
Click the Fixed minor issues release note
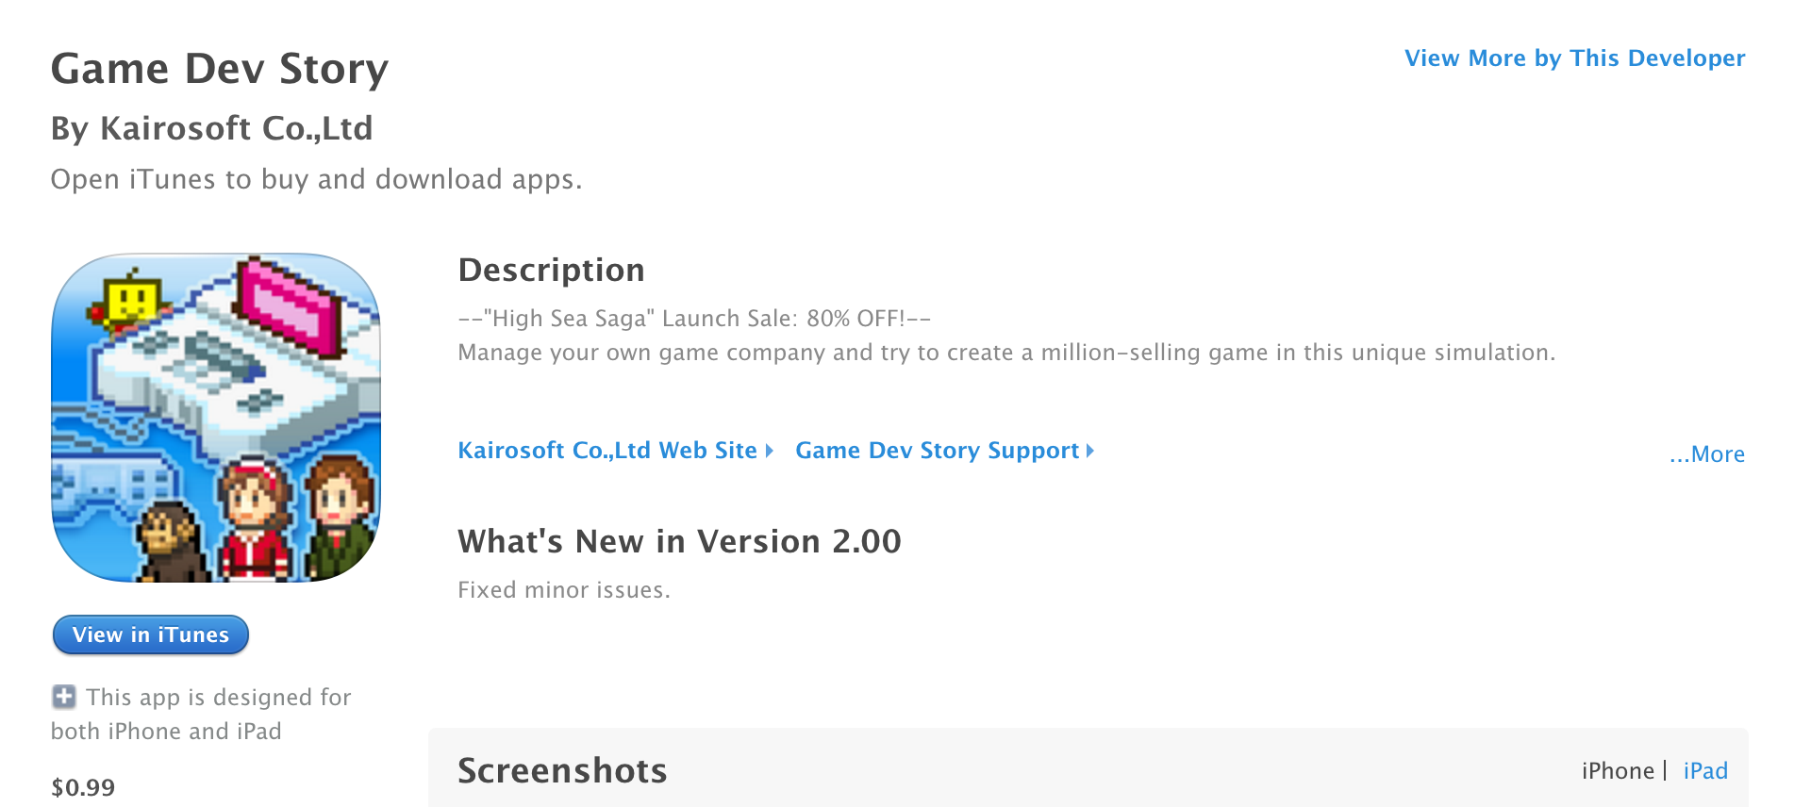[x=564, y=589]
